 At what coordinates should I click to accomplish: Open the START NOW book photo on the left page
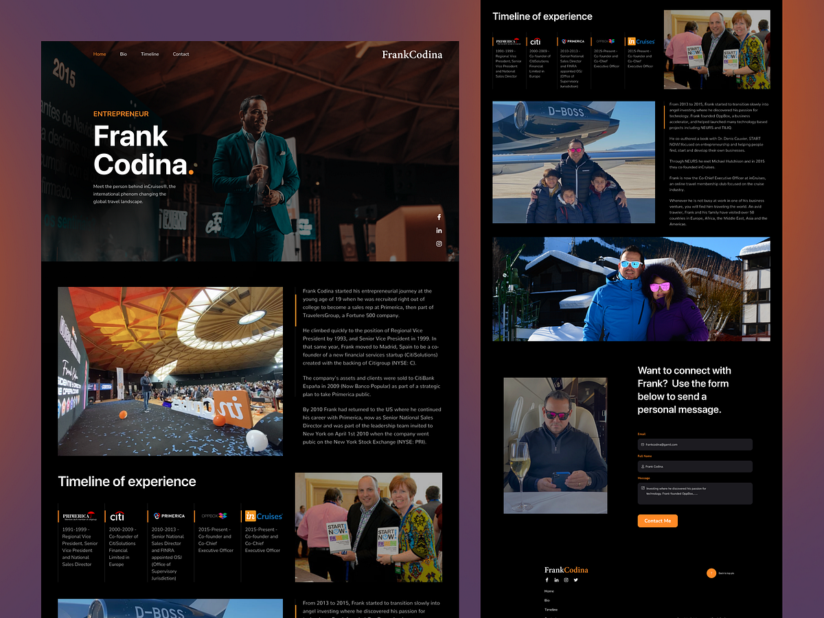369,527
